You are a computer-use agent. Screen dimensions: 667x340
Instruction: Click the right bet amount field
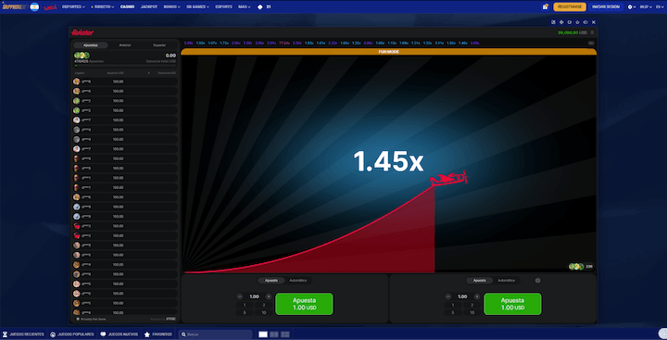click(x=462, y=296)
